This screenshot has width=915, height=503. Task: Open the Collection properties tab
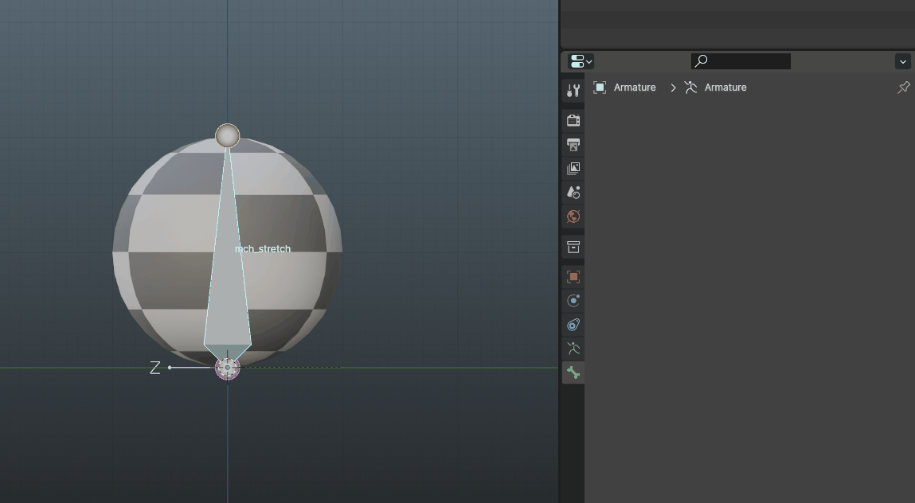pyautogui.click(x=573, y=247)
